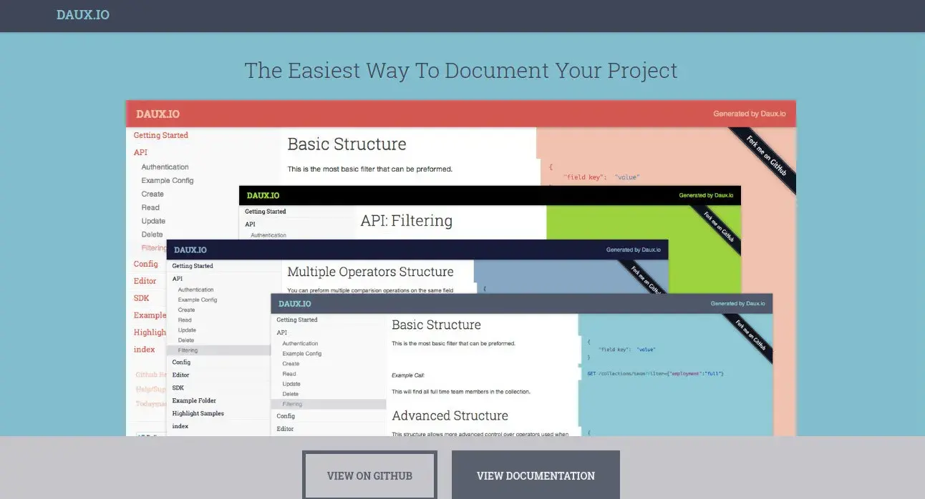Select 'Create' in the red theme sidebar

point(152,194)
